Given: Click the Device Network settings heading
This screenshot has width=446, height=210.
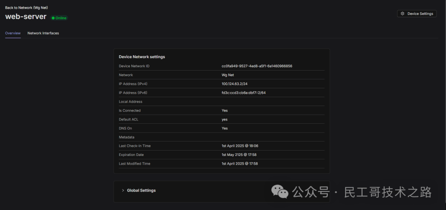Looking at the screenshot, I should pyautogui.click(x=142, y=57).
